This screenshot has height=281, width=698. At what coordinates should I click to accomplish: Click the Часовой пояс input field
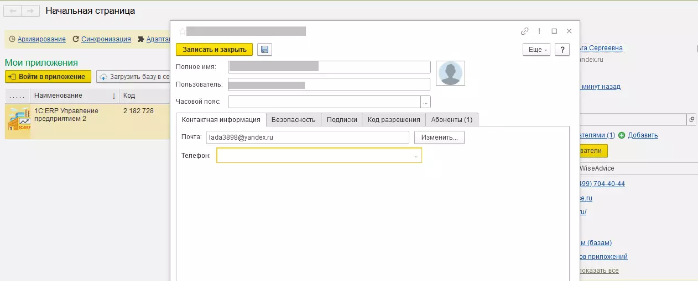coord(325,102)
